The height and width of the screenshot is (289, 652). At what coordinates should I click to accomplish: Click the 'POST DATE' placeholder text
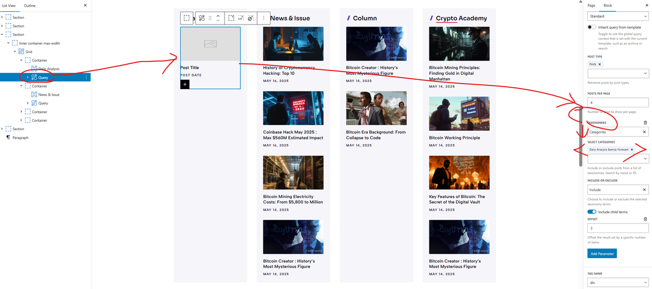point(191,75)
